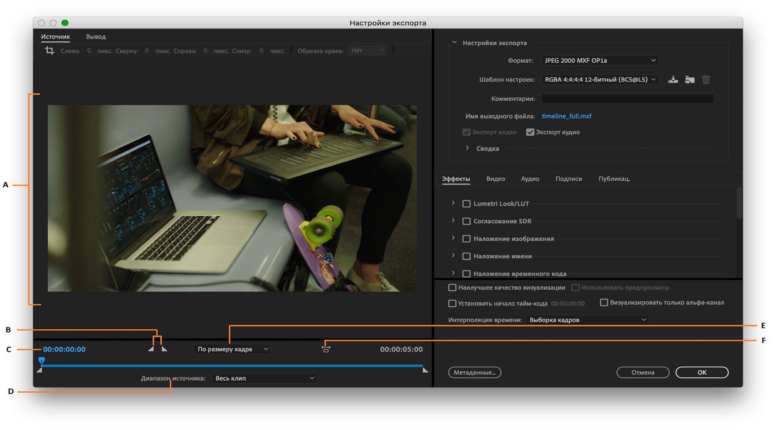The image size is (776, 430).
Task: Click the Метаданные button
Action: click(474, 373)
